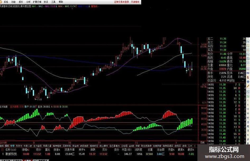Select the 模板 tab
This screenshot has width=250, height=161.
click(x=7, y=146)
